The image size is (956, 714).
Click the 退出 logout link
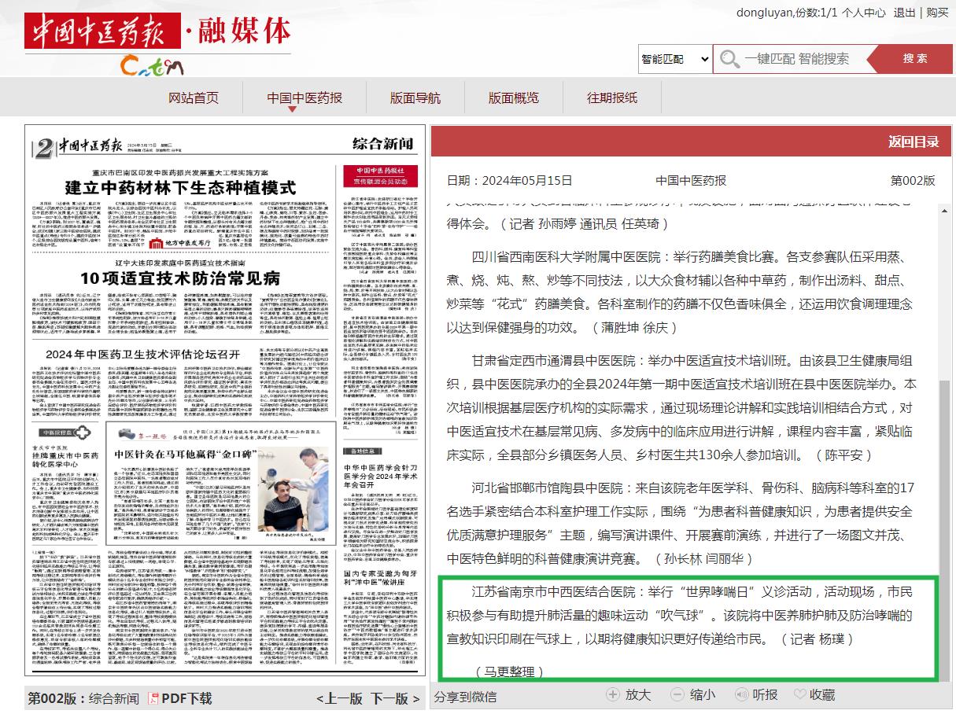(905, 13)
